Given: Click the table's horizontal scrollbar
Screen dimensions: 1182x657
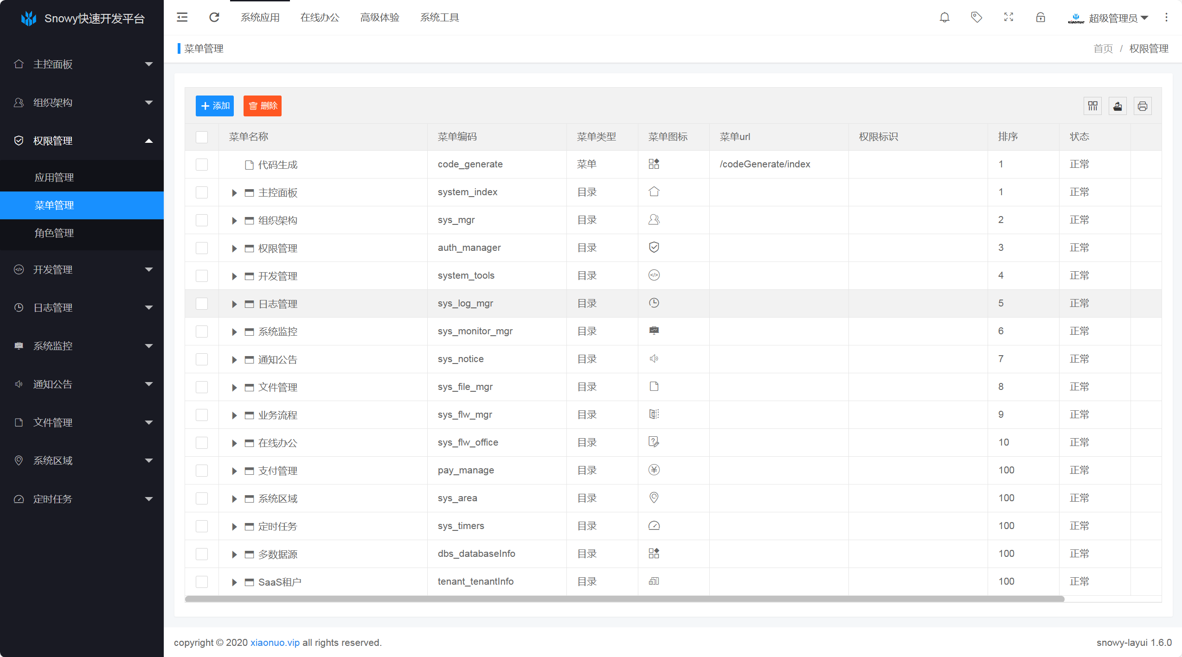Looking at the screenshot, I should [x=624, y=599].
